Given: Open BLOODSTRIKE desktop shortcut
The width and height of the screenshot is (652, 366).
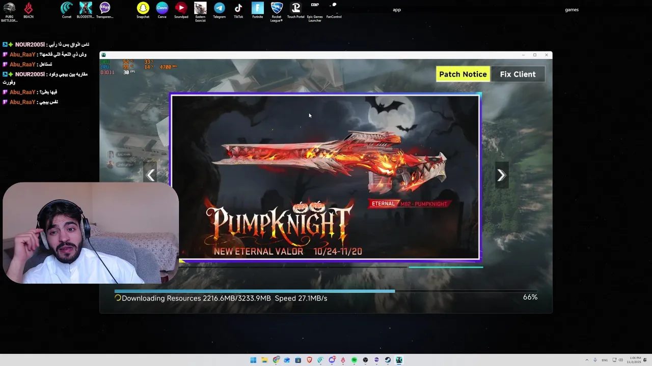Looking at the screenshot, I should (86, 11).
